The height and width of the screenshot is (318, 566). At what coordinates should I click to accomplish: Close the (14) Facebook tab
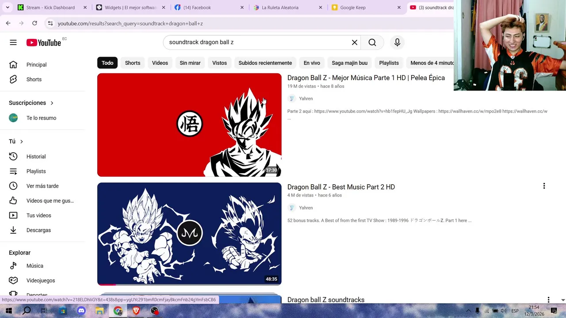(242, 8)
